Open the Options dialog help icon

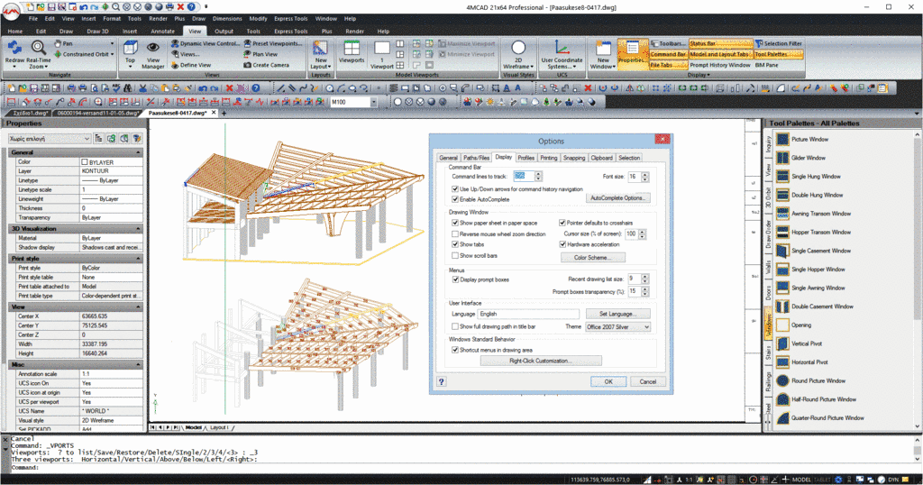coord(441,381)
